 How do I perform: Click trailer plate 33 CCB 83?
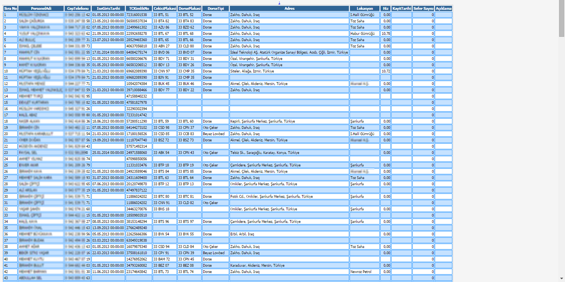(x=190, y=134)
